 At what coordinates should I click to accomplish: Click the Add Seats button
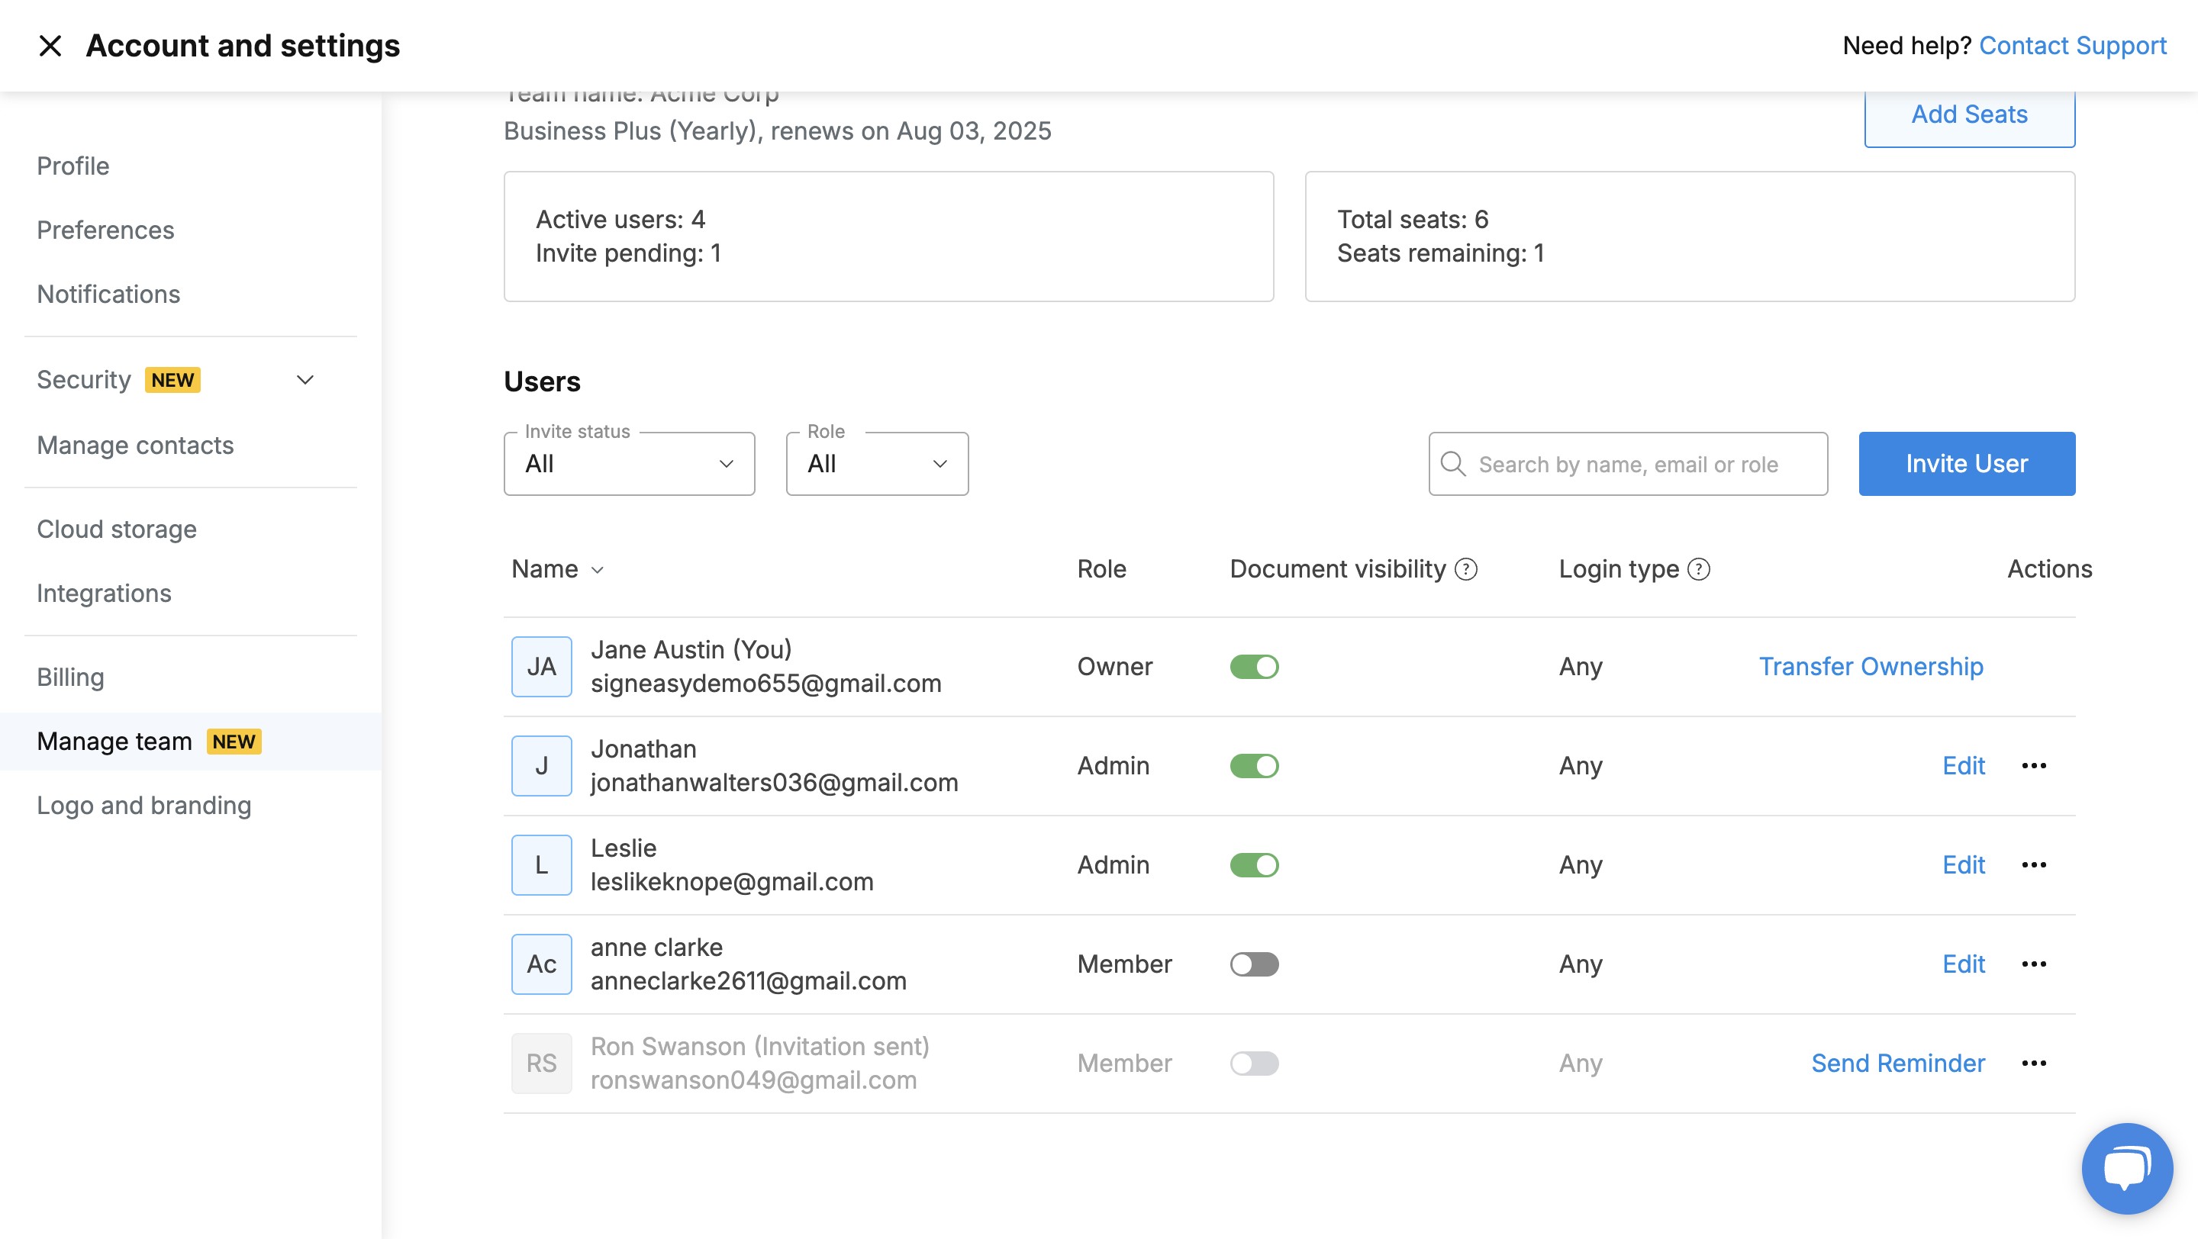(x=1969, y=114)
